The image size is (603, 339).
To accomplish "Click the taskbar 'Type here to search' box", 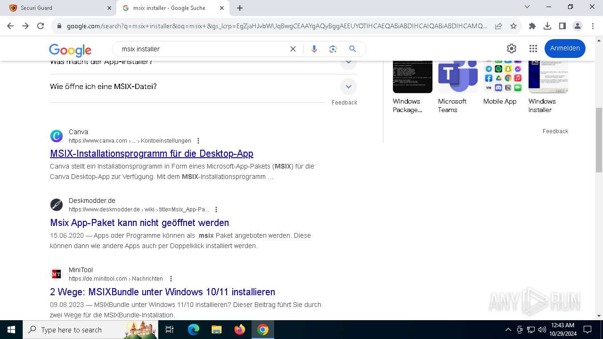I will 91,330.
